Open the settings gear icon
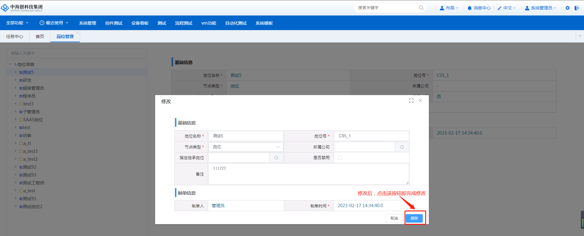The width and height of the screenshot is (584, 236). click(x=568, y=8)
